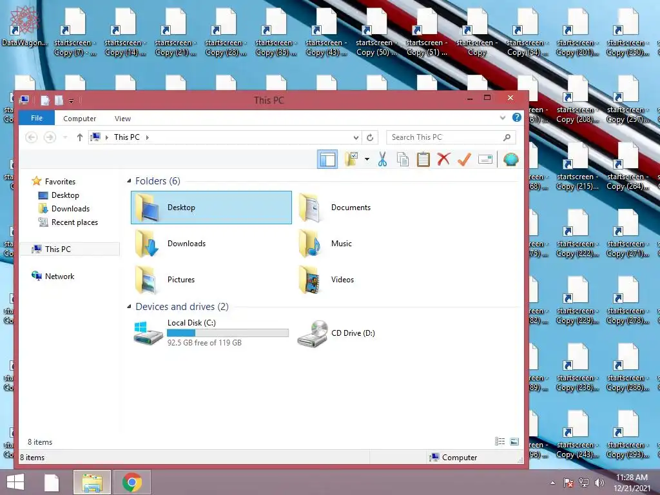Image resolution: width=660 pixels, height=495 pixels.
Task: Click in the Search This PC field
Action: 445,137
